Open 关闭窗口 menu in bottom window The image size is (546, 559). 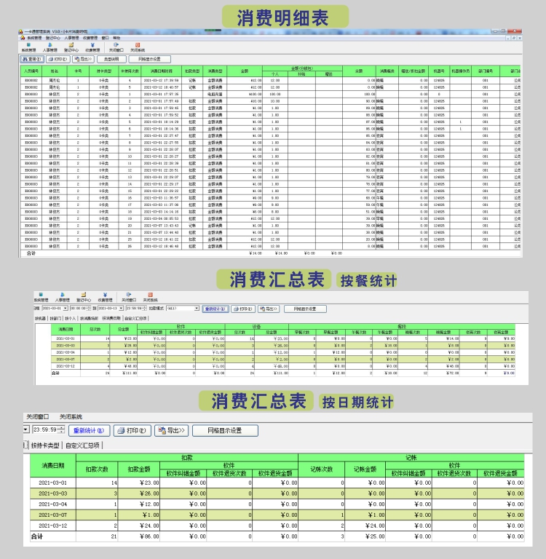coord(37,416)
